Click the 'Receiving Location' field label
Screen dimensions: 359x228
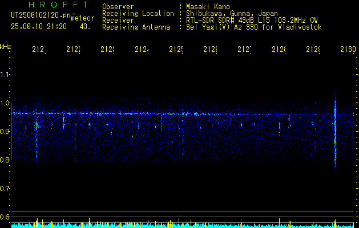pyautogui.click(x=138, y=14)
